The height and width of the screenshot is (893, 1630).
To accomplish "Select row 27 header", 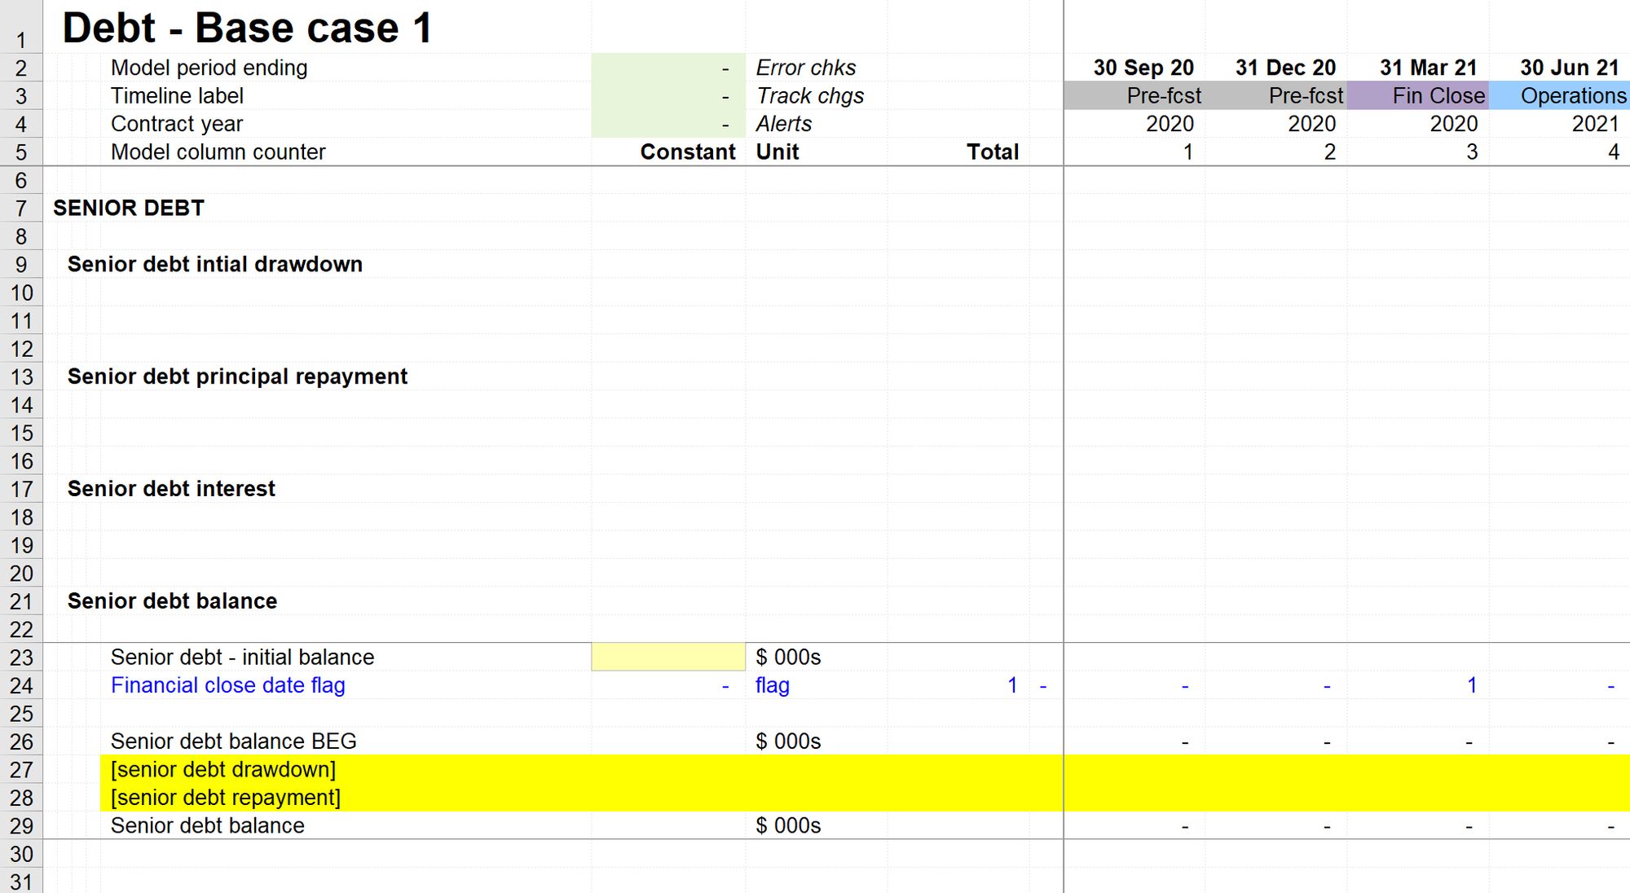I will (21, 770).
